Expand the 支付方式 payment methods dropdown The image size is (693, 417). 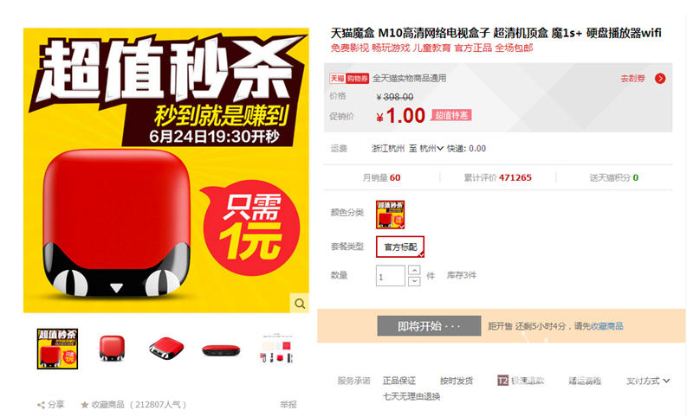point(648,381)
